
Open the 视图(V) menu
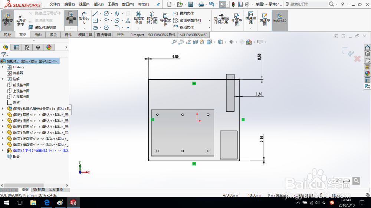tap(84, 4)
